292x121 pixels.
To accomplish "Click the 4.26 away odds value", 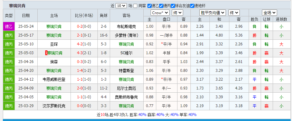I will click(x=239, y=88).
